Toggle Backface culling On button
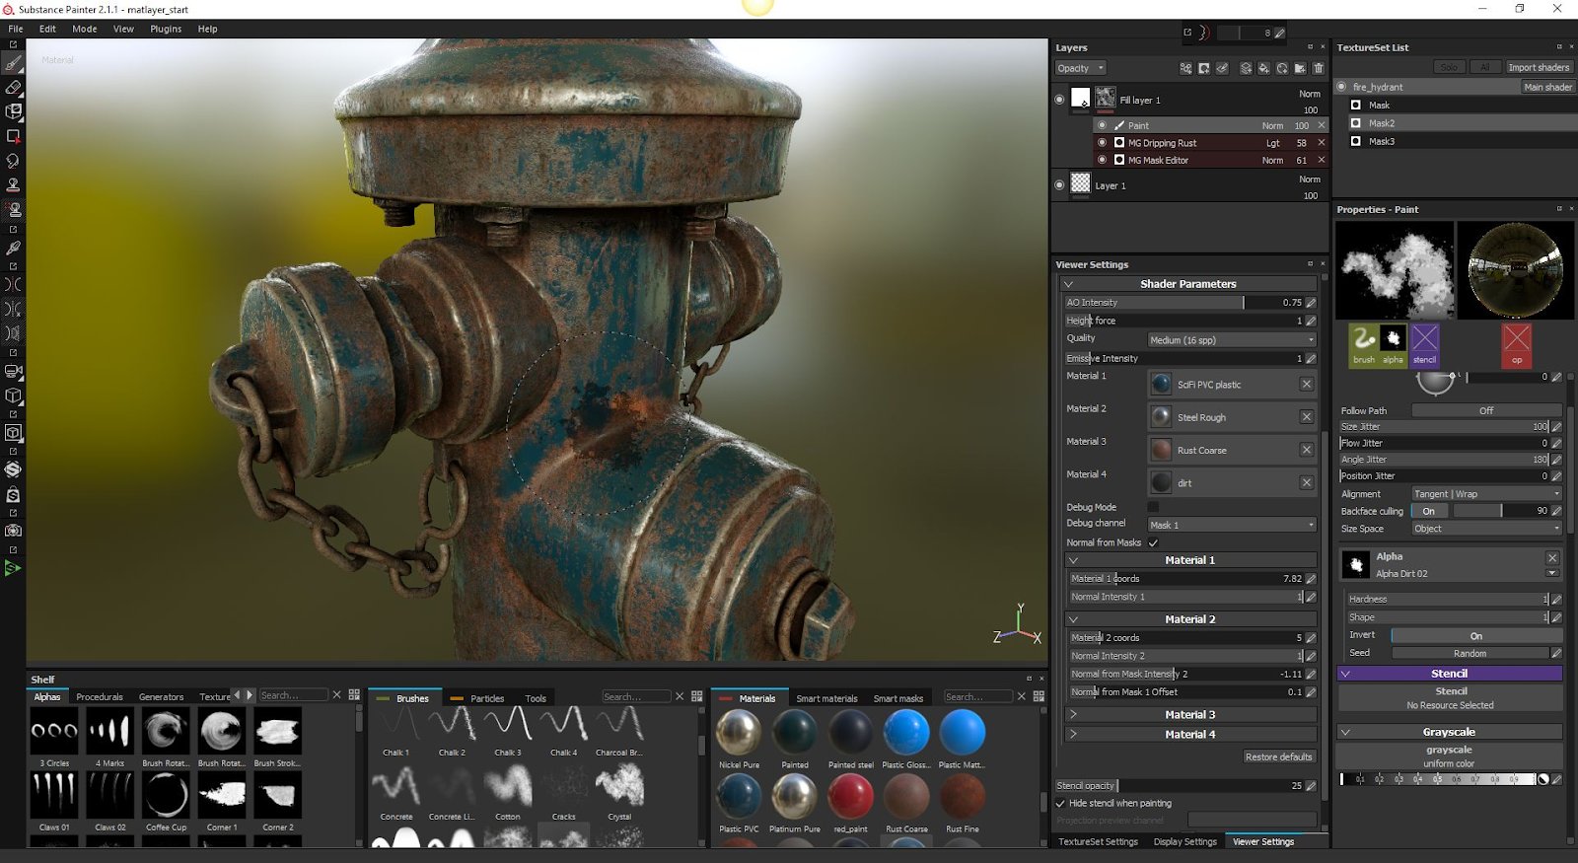The width and height of the screenshot is (1578, 863). pos(1428,511)
